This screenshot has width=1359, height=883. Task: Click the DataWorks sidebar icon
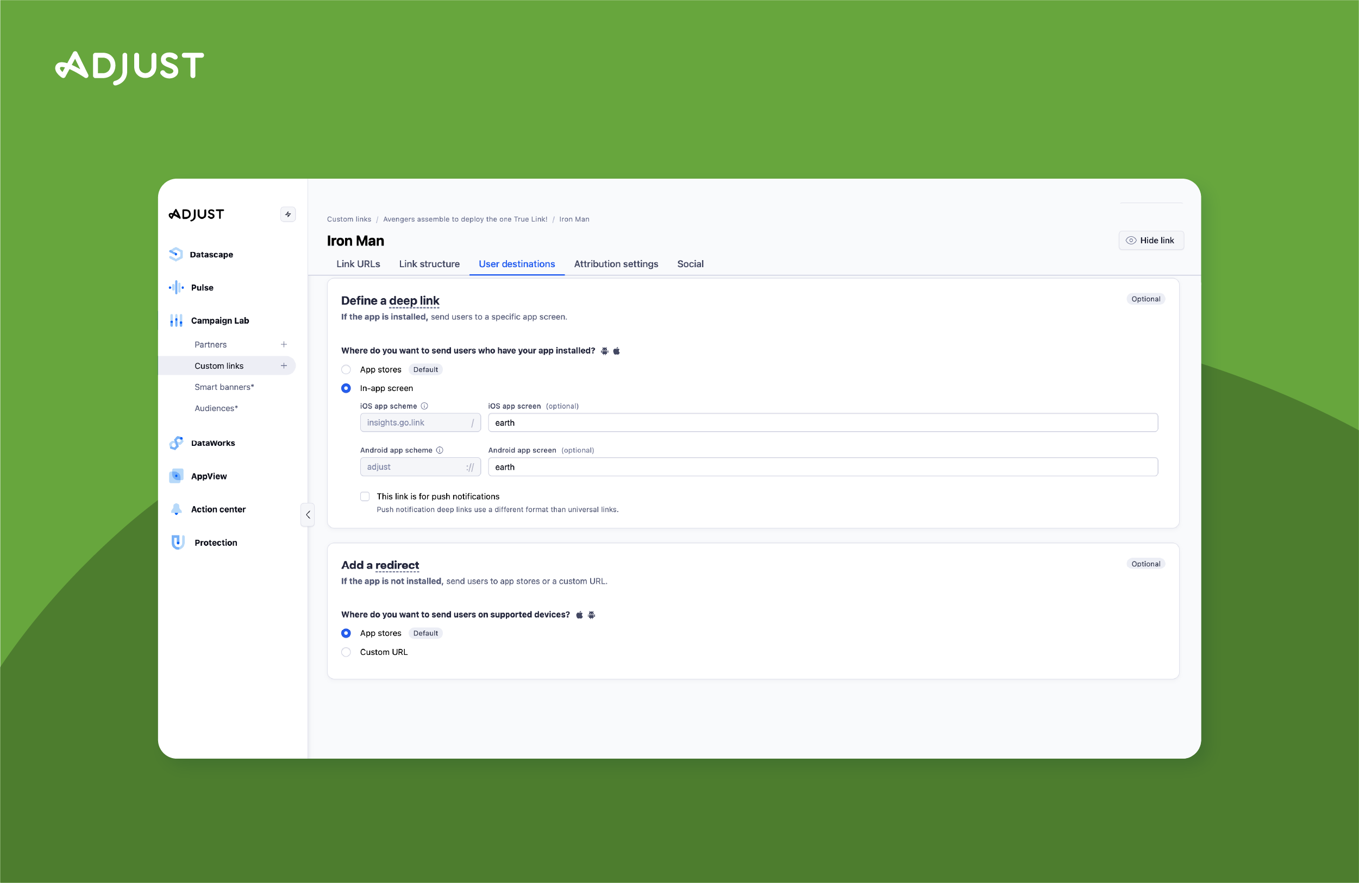click(x=176, y=443)
